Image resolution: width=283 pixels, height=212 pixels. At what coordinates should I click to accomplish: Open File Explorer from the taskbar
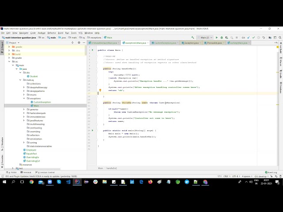tap(104, 182)
